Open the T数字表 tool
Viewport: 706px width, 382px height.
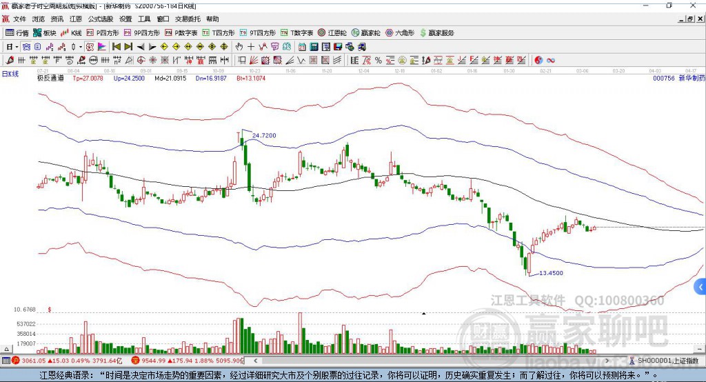(x=296, y=33)
